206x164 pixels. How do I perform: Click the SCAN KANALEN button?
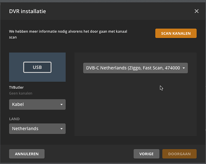point(176,33)
